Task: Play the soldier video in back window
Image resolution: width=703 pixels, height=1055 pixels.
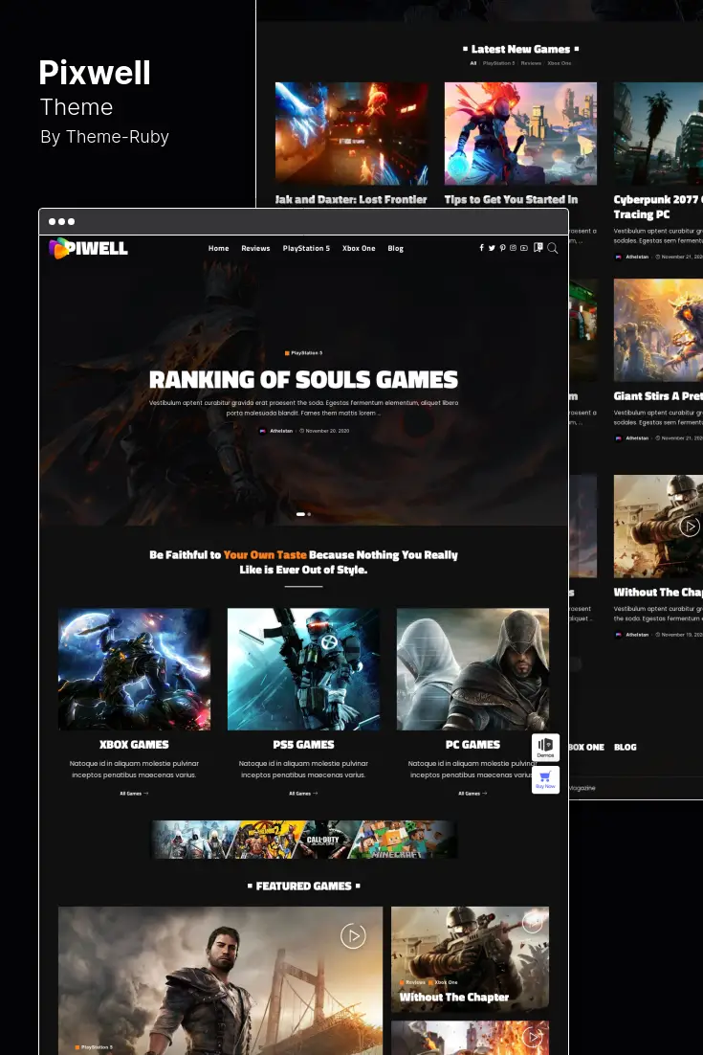Action: (x=690, y=527)
